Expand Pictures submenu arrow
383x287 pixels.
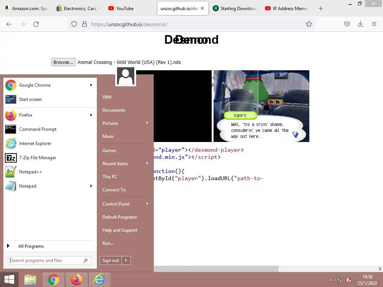click(x=147, y=123)
